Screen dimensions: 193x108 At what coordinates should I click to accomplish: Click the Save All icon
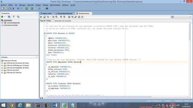click(x=13, y=8)
